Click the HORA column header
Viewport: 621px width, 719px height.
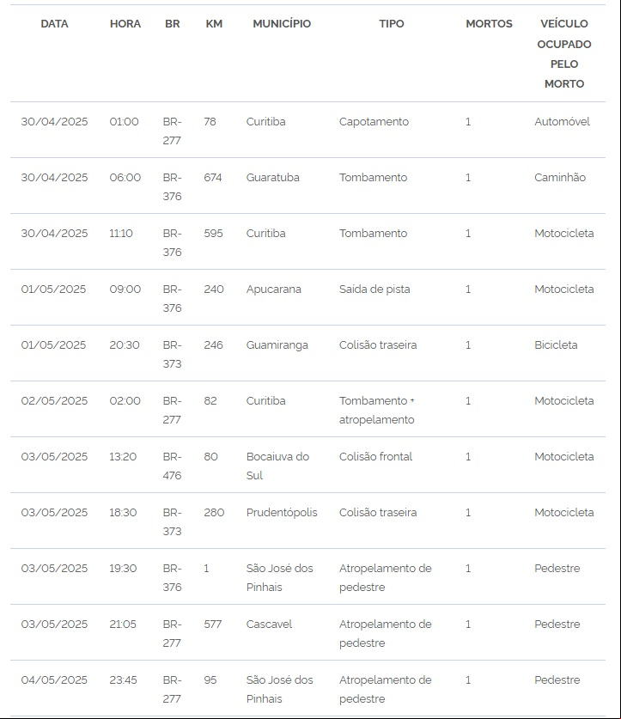pyautogui.click(x=125, y=24)
